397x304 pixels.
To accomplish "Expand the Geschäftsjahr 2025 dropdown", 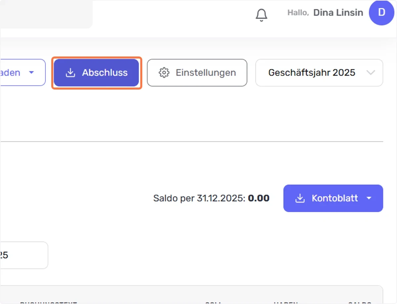I will (319, 73).
